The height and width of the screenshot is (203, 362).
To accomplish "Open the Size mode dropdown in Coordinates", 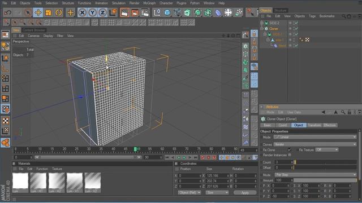I will (x=217, y=193).
